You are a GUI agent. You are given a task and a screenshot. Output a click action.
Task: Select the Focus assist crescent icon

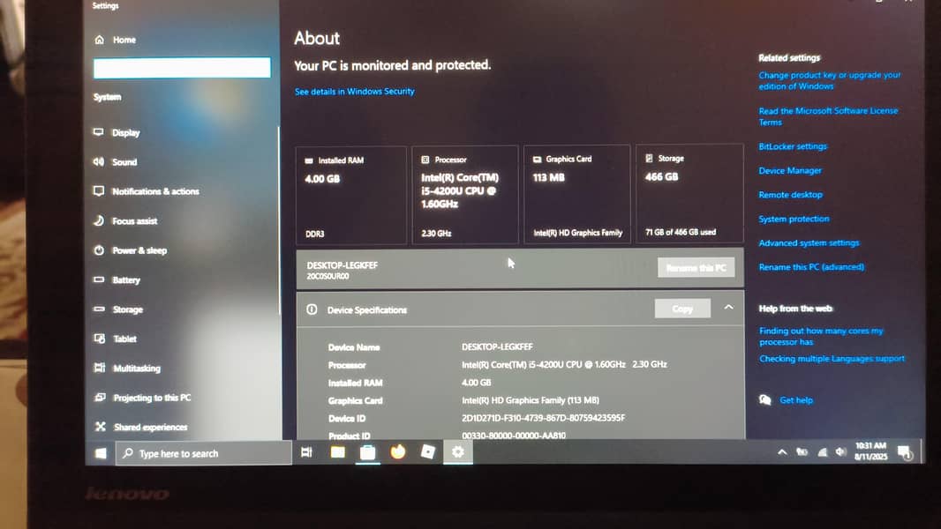pos(100,220)
